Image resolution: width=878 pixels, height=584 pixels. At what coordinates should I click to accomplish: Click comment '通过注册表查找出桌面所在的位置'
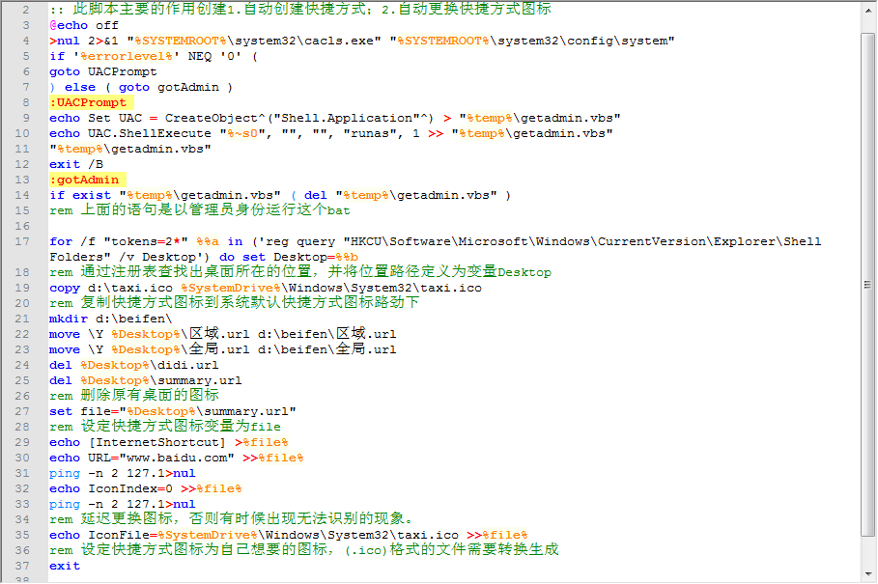pyautogui.click(x=196, y=272)
